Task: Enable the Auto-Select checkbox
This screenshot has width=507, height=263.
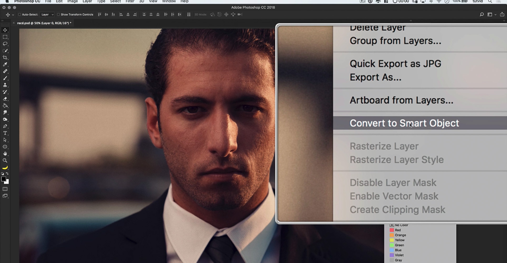Action: (x=19, y=14)
